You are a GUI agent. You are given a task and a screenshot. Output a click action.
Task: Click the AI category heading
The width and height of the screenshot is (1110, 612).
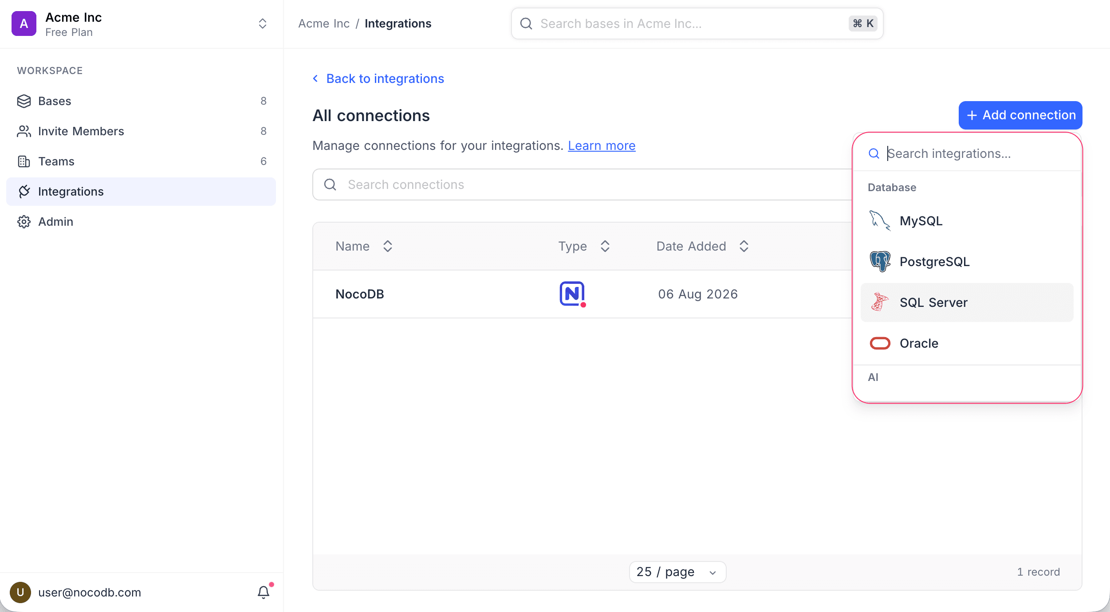873,377
